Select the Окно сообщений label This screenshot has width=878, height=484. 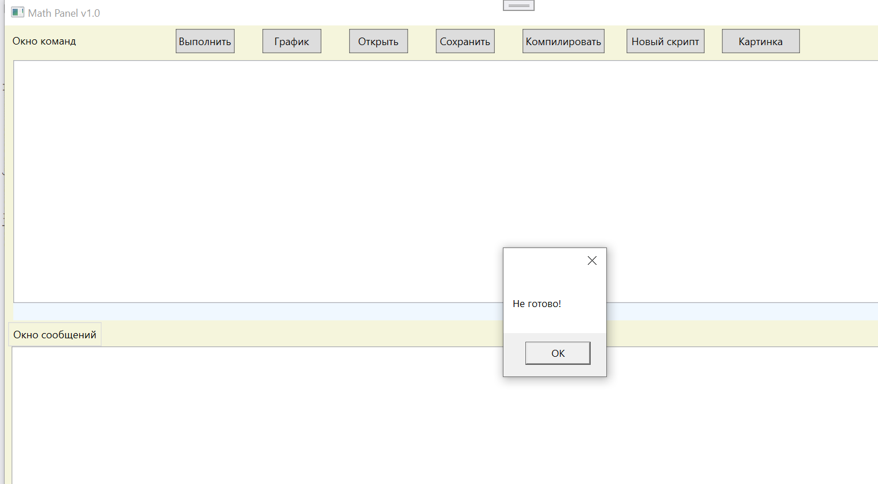(55, 335)
